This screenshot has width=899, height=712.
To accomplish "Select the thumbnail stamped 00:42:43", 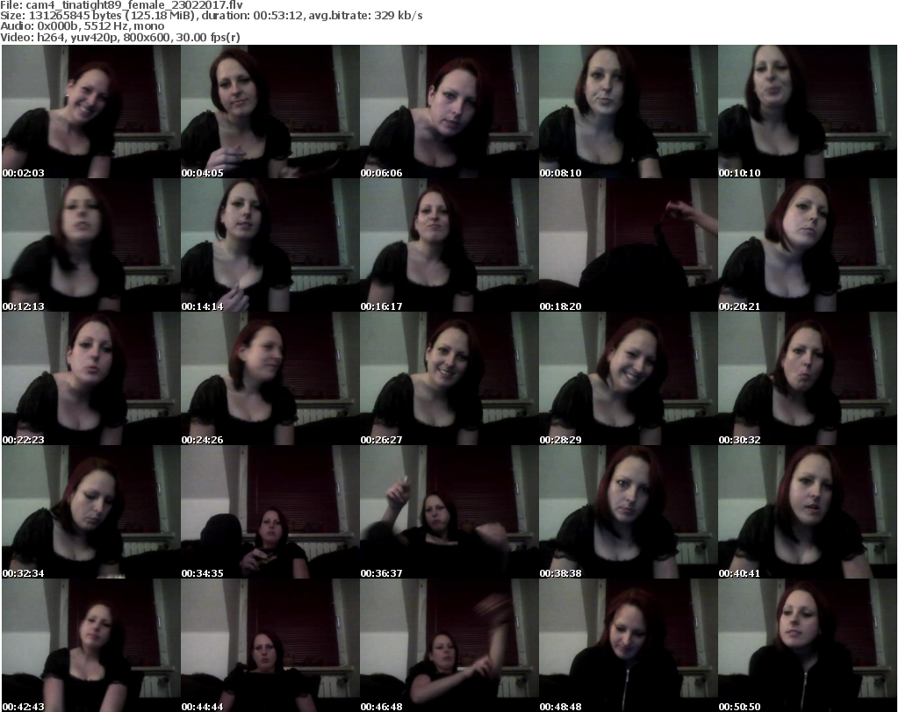I will point(91,645).
